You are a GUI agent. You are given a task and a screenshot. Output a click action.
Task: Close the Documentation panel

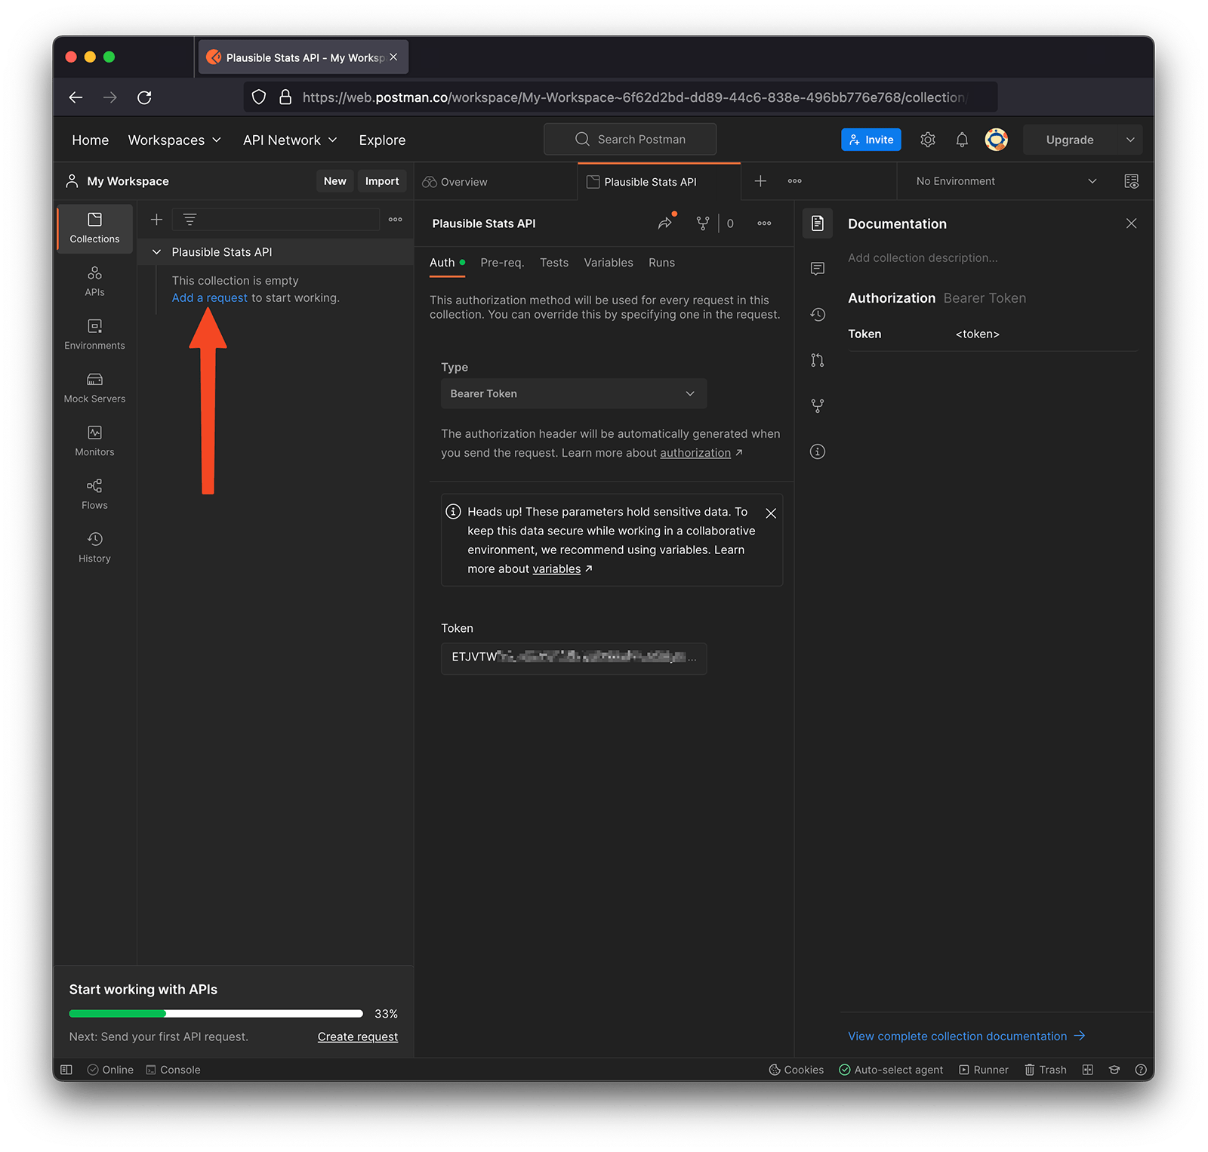[1131, 223]
